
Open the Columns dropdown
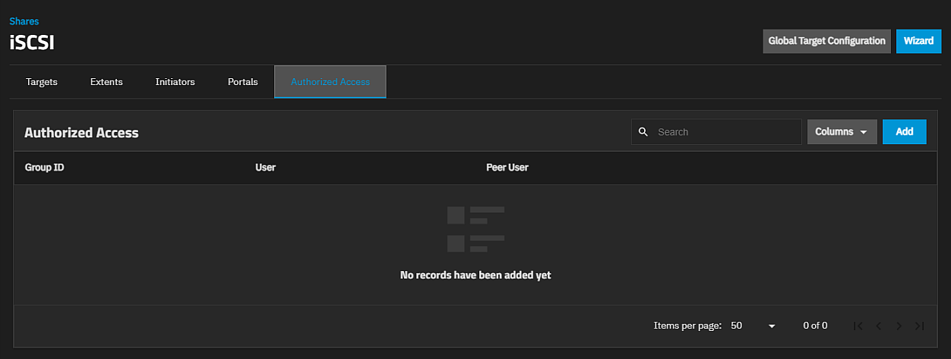pos(842,132)
